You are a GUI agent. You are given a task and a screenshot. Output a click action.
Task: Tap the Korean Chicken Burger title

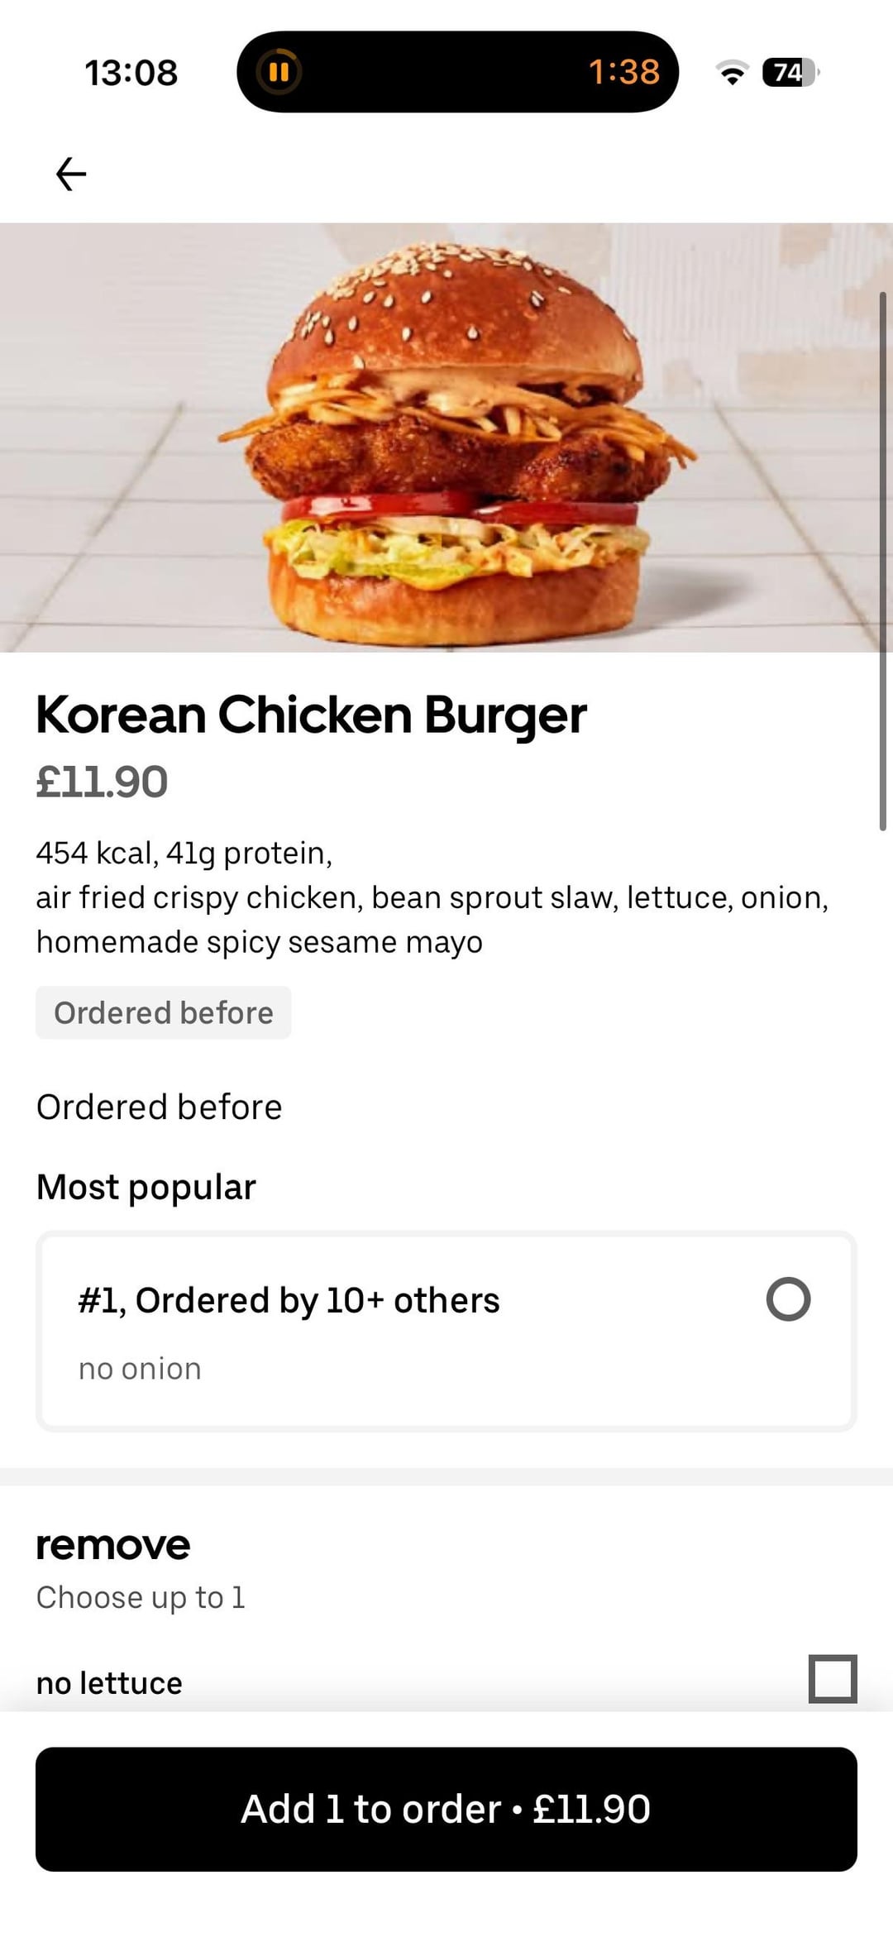[311, 715]
